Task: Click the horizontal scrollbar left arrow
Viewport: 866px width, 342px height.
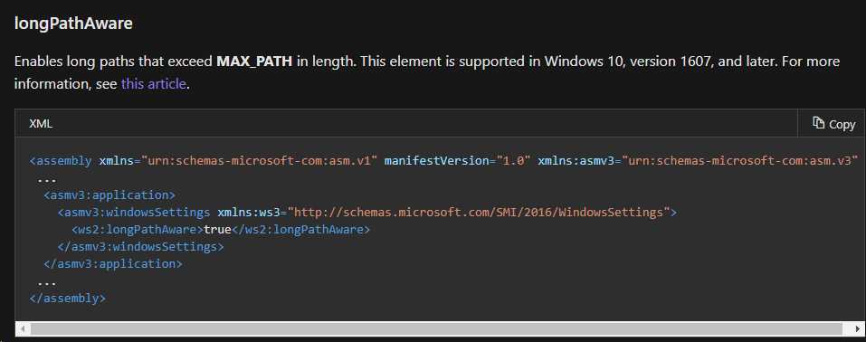Action: [23, 328]
